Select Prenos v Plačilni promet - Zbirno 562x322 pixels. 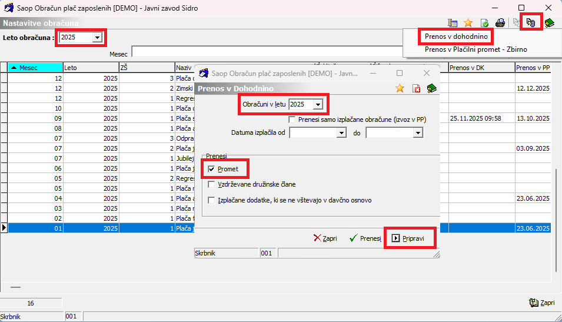[475, 49]
